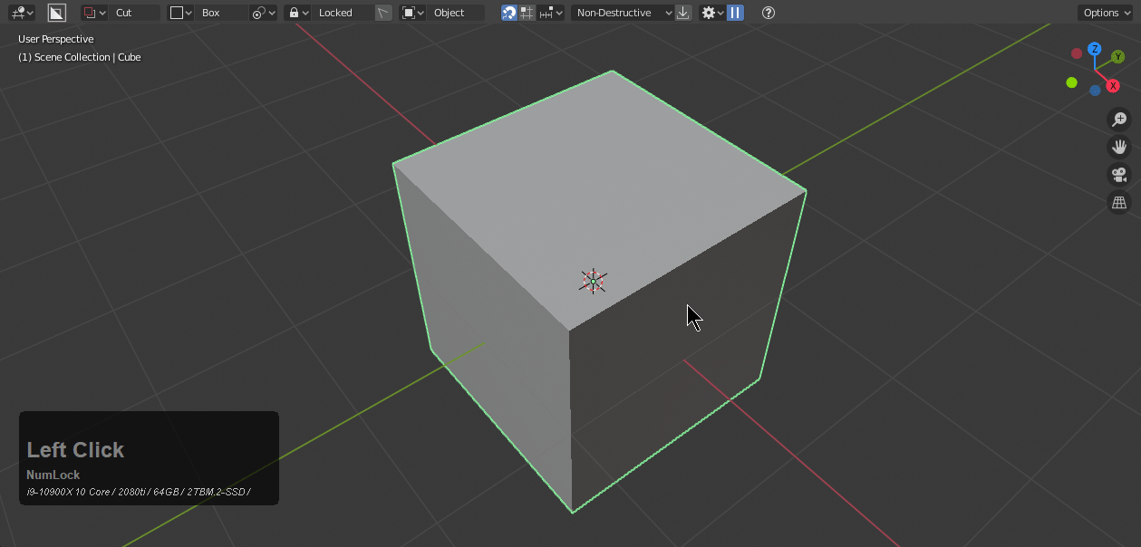1141x547 pixels.
Task: Click the import/download arrow icon
Action: (x=683, y=13)
